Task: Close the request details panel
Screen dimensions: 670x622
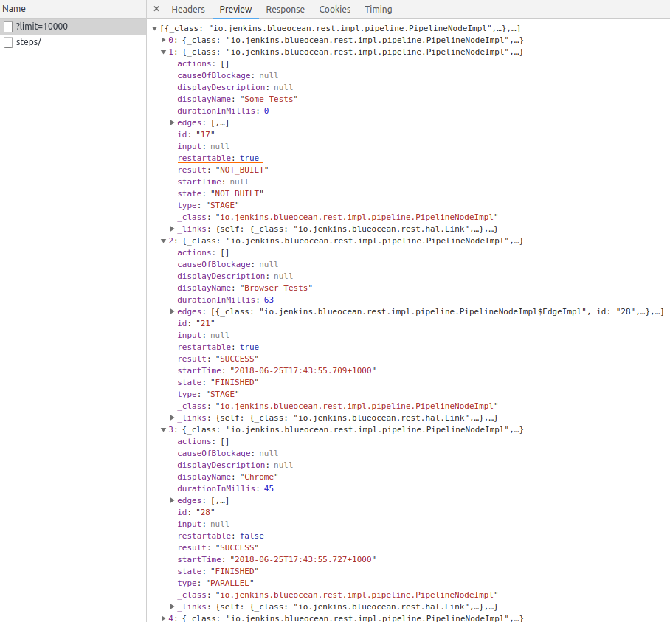Action: click(156, 10)
